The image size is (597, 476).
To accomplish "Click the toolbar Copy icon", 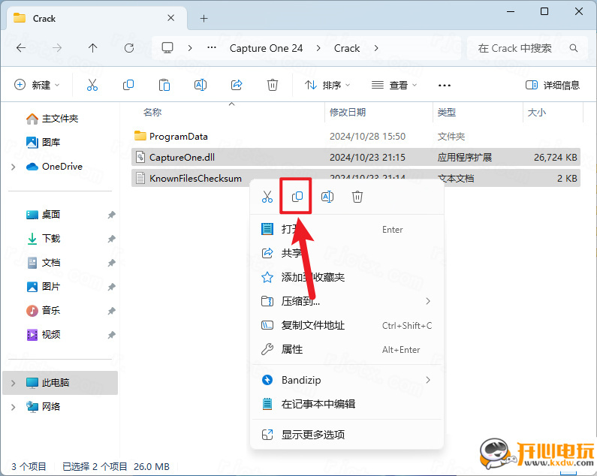I will point(128,85).
